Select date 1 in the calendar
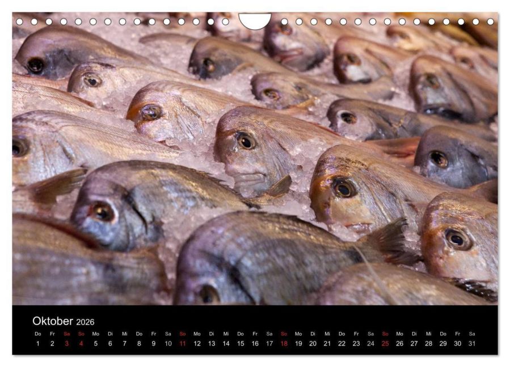This screenshot has height=367, width=510. (38, 343)
